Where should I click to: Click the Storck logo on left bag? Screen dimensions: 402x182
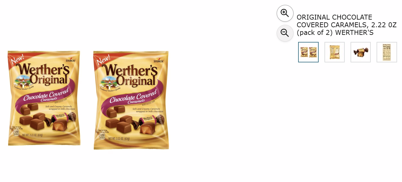(70, 60)
